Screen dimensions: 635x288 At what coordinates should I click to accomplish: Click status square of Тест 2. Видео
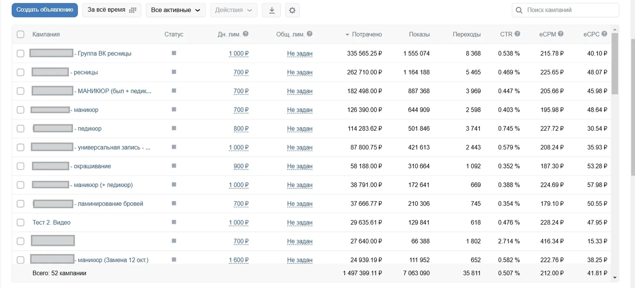174,222
